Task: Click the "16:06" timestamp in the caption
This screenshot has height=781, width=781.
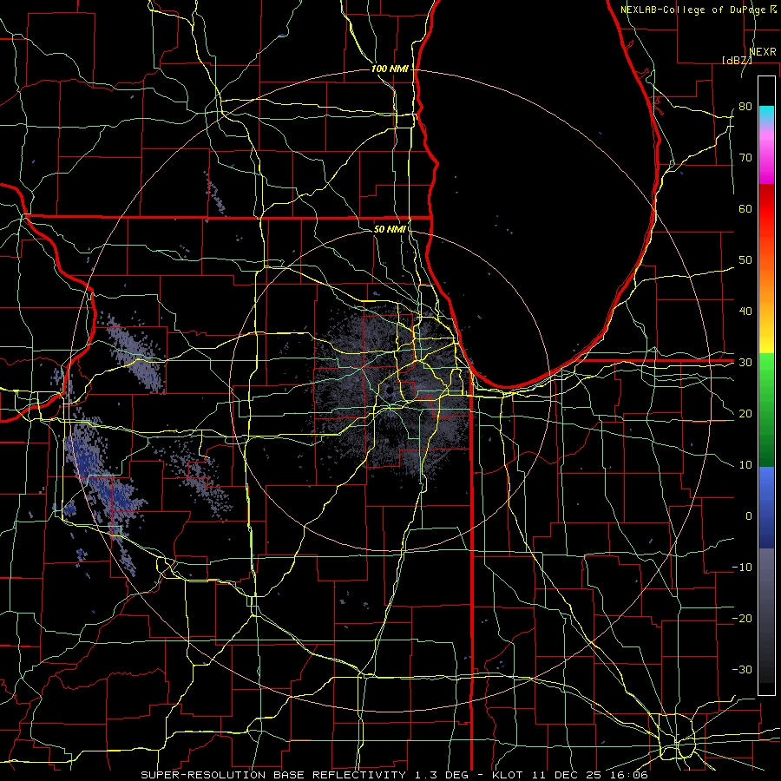Action: [631, 775]
